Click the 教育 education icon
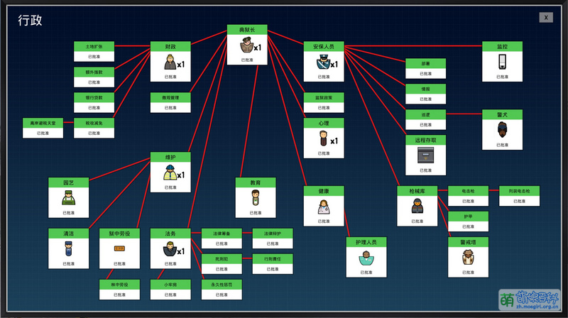568x318 pixels. tap(256, 199)
